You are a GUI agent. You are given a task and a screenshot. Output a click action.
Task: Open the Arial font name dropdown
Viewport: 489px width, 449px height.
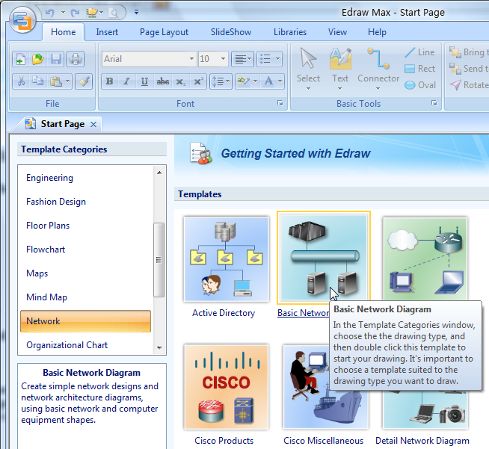pyautogui.click(x=191, y=59)
